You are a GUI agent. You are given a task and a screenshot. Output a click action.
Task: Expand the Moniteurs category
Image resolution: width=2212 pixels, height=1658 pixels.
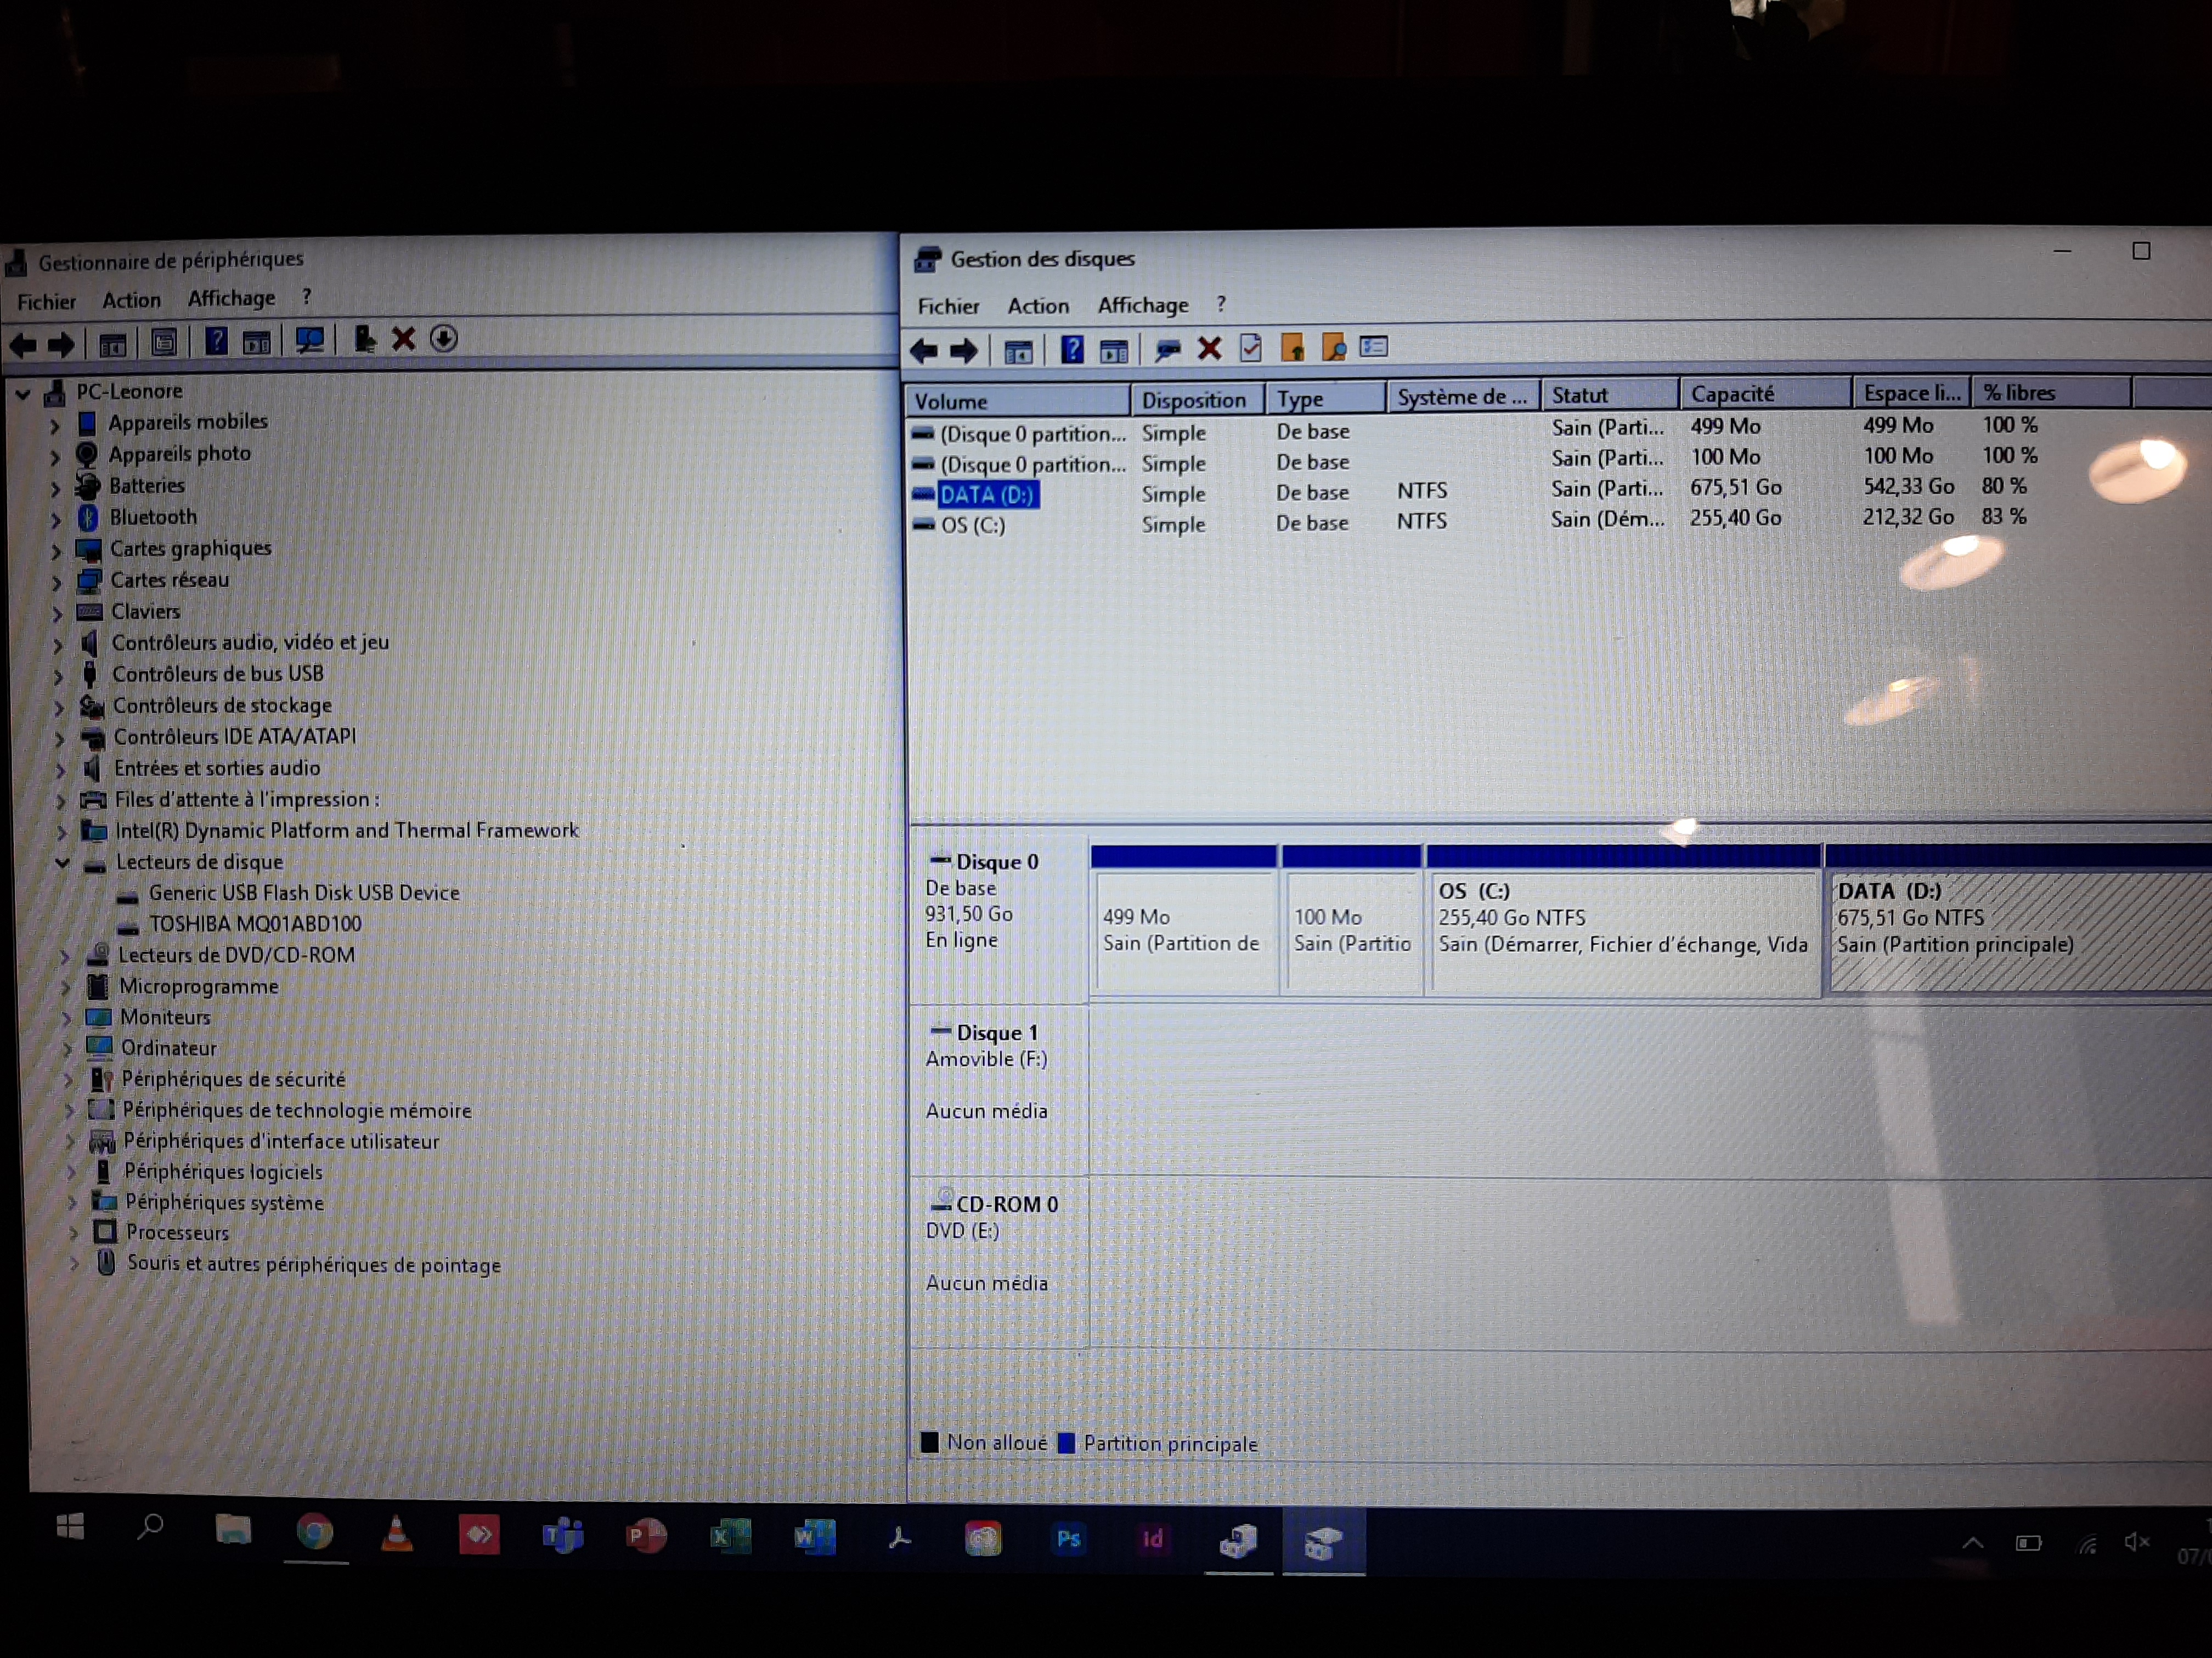pos(67,1018)
